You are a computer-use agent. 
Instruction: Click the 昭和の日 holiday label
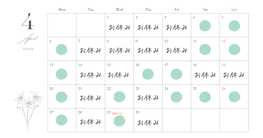tap(117, 113)
